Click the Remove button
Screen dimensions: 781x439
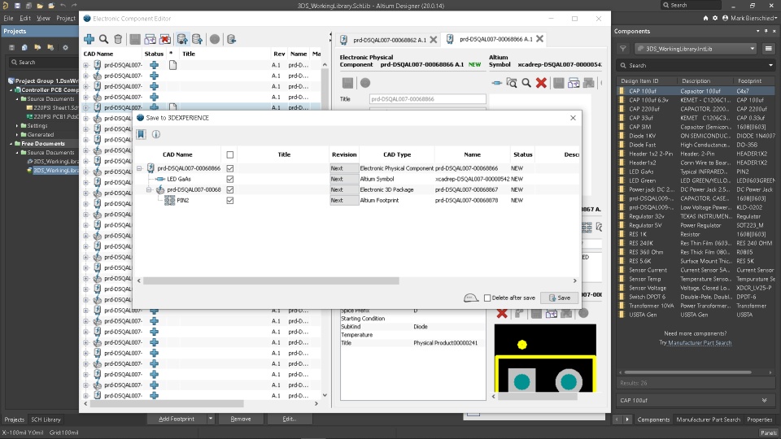pyautogui.click(x=241, y=419)
